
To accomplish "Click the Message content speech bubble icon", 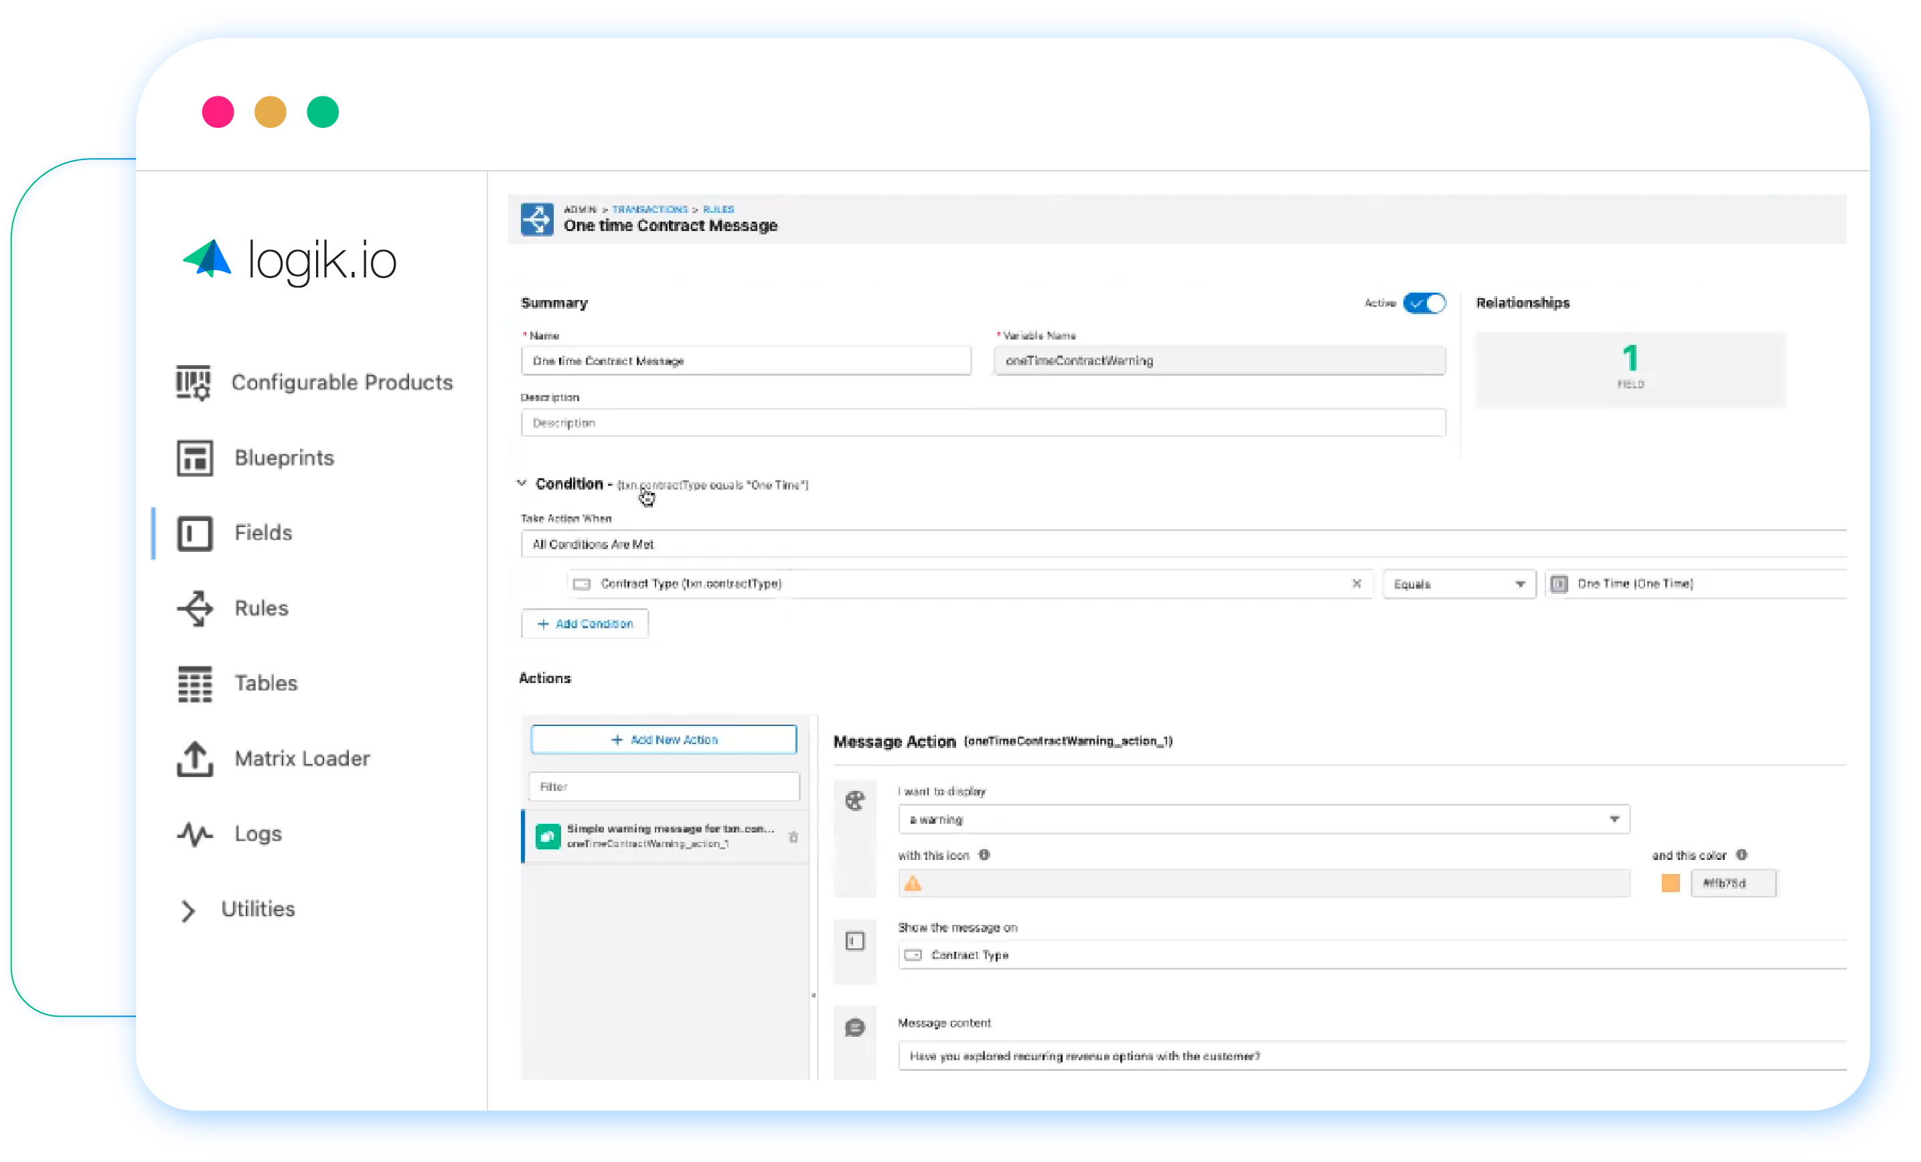I will point(855,1027).
